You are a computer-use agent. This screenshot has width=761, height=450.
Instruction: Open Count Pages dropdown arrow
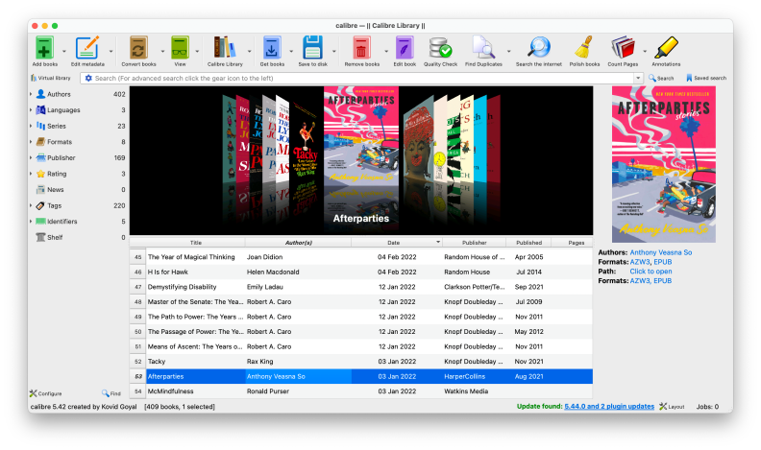[x=645, y=51]
